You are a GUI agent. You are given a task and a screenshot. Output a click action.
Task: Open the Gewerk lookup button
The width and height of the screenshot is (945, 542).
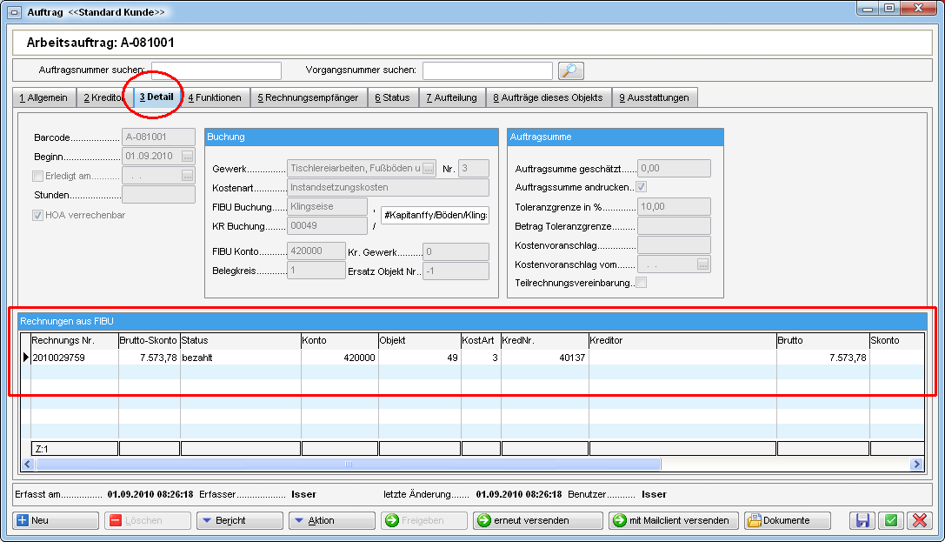[x=429, y=168]
